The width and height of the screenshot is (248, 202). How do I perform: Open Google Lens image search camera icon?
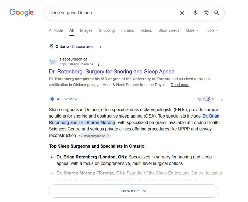pyautogui.click(x=206, y=13)
